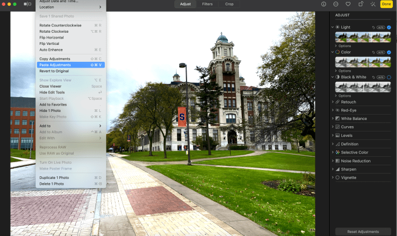Click the Noise Reduction icon
The image size is (397, 236).
pyautogui.click(x=338, y=161)
